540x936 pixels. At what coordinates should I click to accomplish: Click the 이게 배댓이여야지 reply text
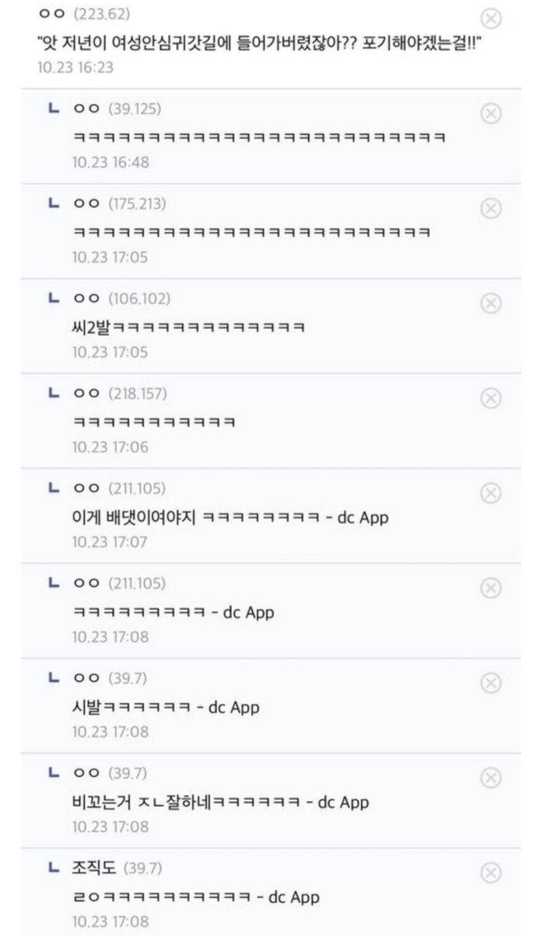click(230, 518)
